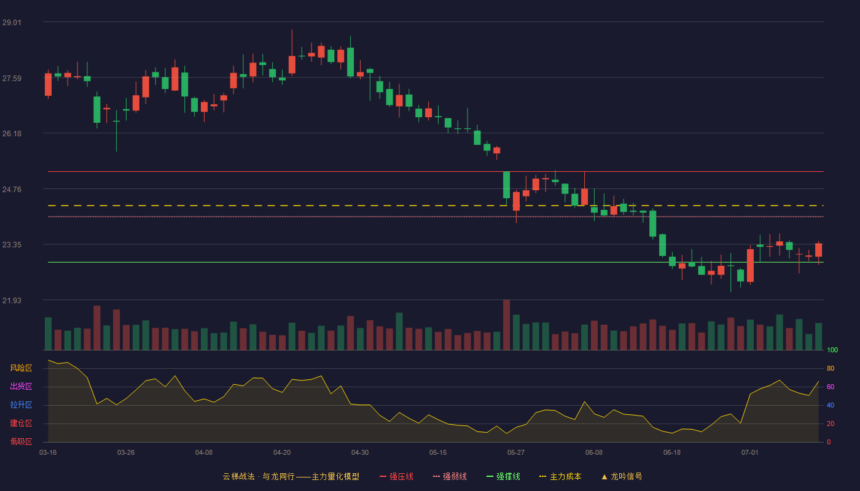The image size is (860, 491).
Task: Click the 26.18 price axis label
Action: pos(12,133)
